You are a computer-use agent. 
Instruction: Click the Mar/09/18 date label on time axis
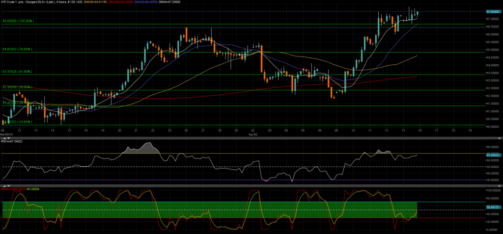click(x=6, y=134)
